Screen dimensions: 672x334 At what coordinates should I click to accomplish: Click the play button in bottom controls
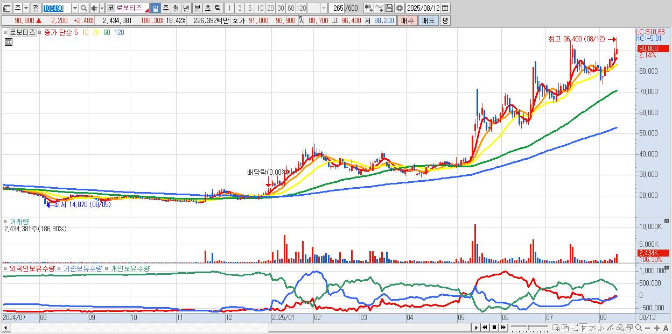point(477,328)
